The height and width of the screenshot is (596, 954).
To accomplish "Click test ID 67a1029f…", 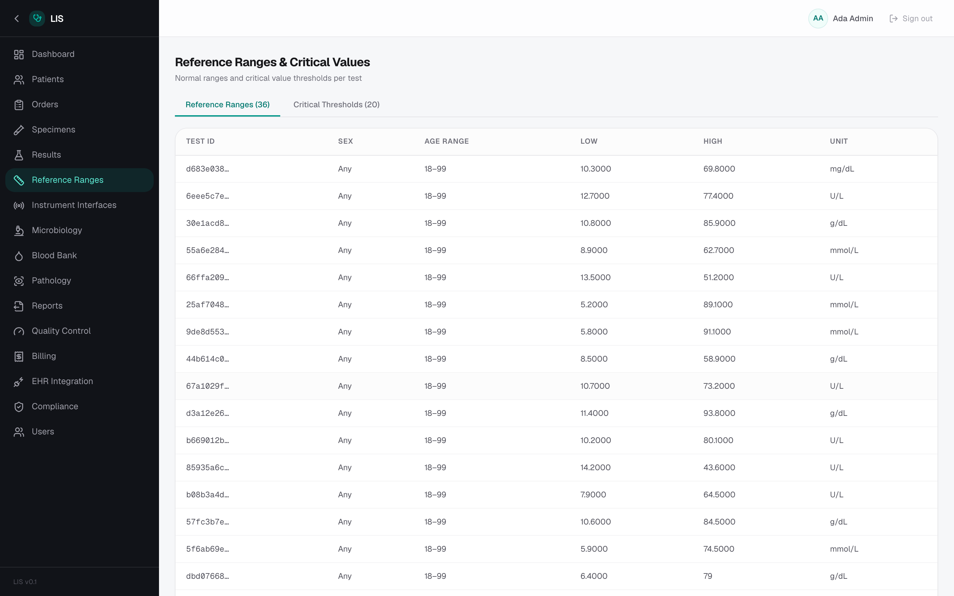I will (x=207, y=386).
